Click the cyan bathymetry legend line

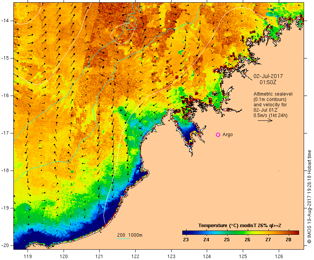124,239
